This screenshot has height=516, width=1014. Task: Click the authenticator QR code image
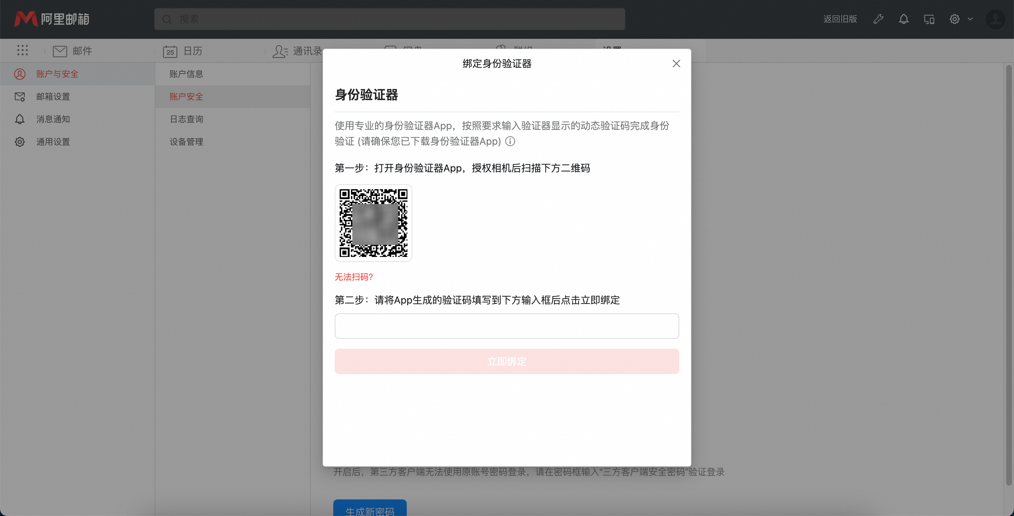coord(373,223)
